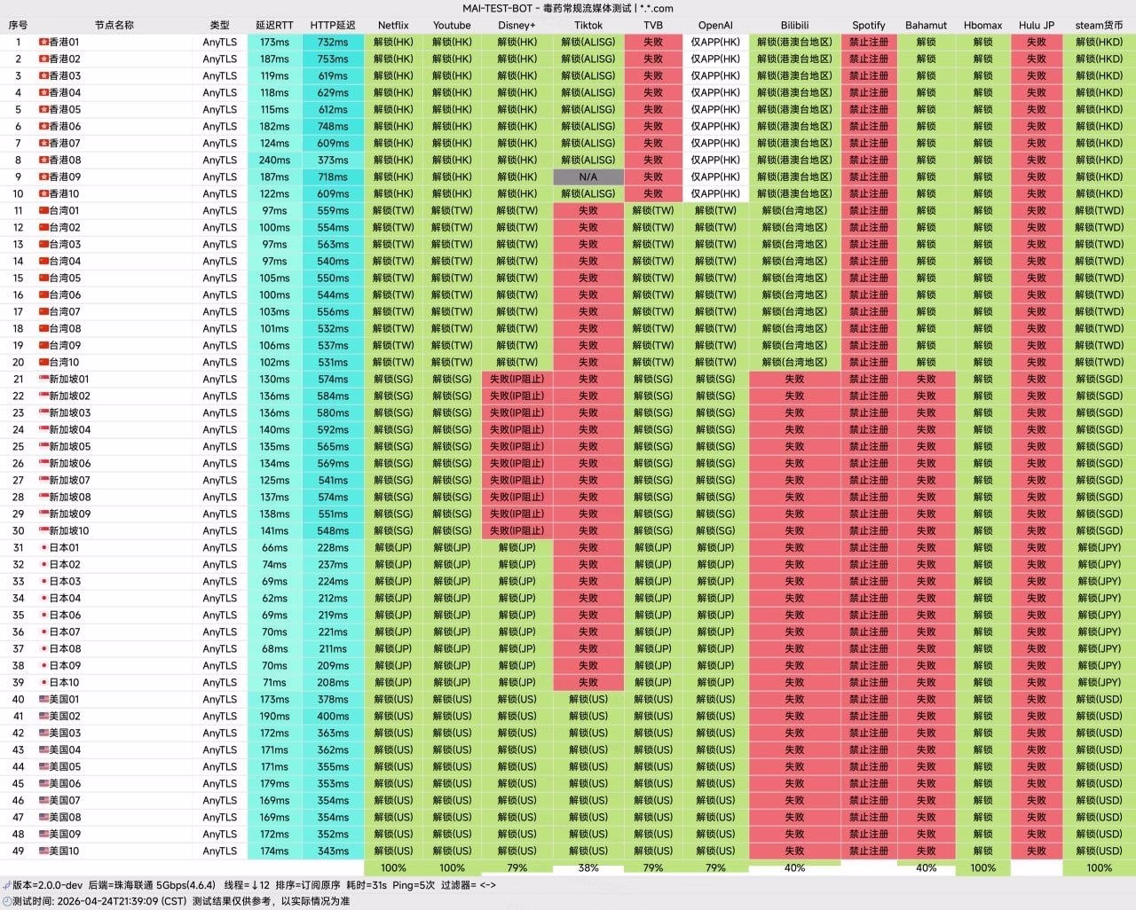
Task: Click the 解锁(US) Tiktok cell in row 美国06
Action: (588, 783)
